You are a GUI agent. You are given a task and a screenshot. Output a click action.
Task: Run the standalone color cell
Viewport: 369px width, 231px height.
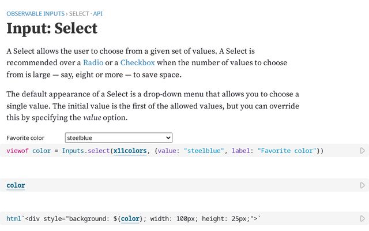tap(363, 185)
